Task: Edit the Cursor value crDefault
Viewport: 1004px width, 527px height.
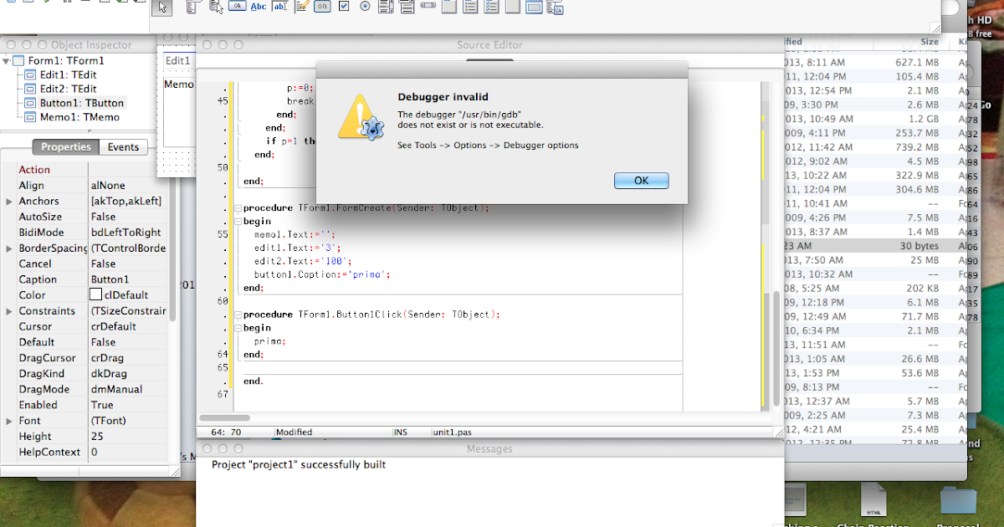Action: 127,327
